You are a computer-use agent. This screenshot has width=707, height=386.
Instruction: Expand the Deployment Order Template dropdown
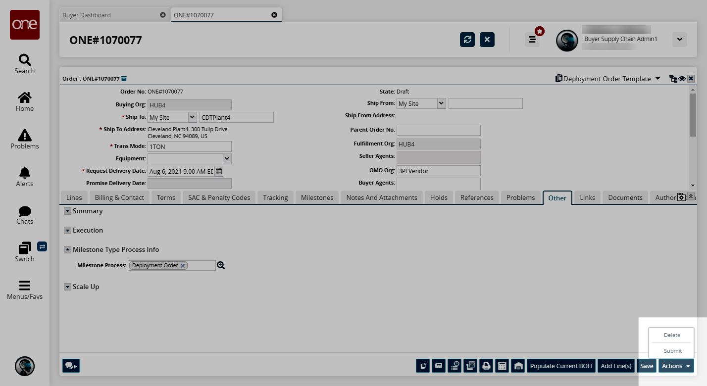click(657, 79)
